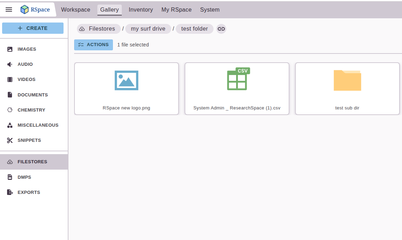This screenshot has height=240, width=402.
Task: Click the RSpace new logo.png filename
Action: (126, 108)
